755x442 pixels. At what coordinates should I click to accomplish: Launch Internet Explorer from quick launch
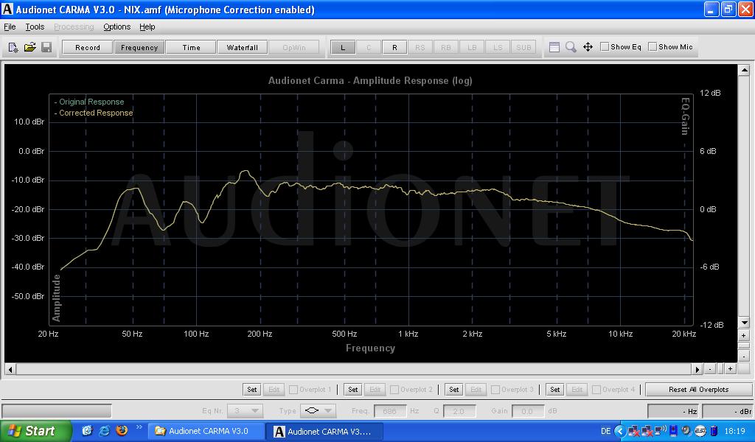104,431
